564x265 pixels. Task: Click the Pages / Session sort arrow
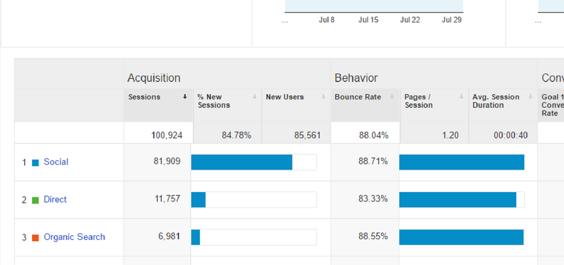(462, 97)
